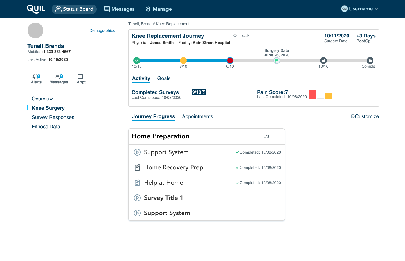The height and width of the screenshot is (261, 405).
Task: Switch to the Appointments tab
Action: 197,116
